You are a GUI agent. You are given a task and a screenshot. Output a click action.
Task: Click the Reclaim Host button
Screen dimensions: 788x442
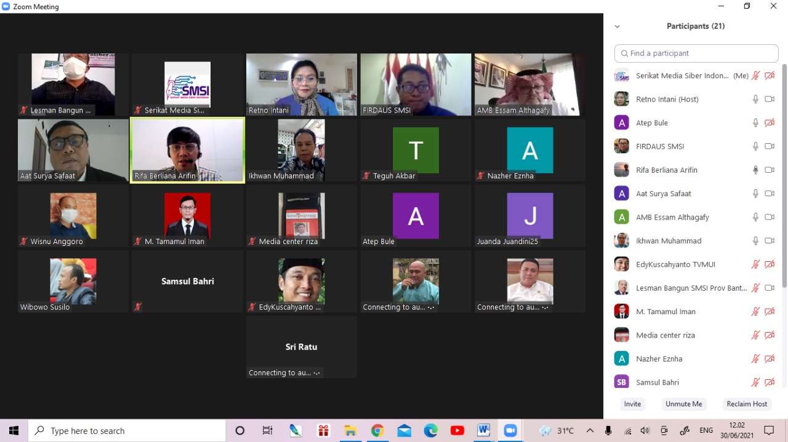point(747,404)
